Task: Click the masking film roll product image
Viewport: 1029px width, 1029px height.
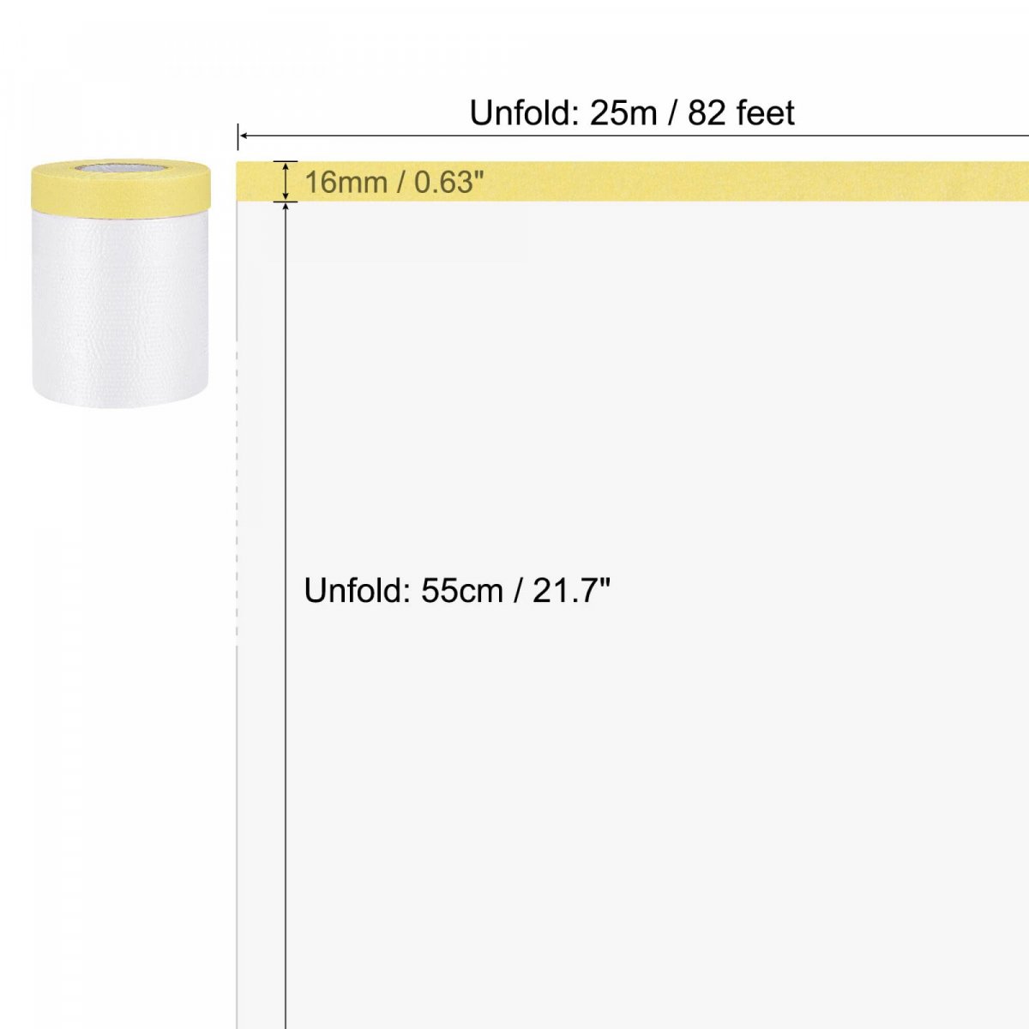Action: point(121,283)
